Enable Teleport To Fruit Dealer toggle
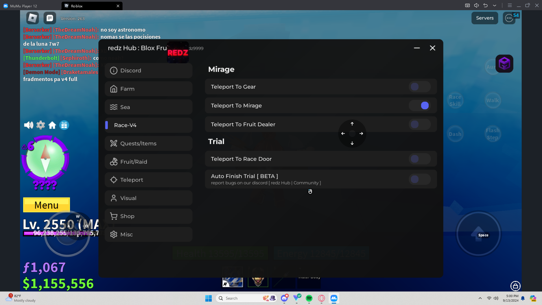Screen dimensions: 542x305 pyautogui.click(x=419, y=124)
